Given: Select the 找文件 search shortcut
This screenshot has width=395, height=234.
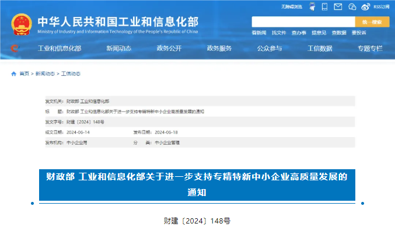Looking at the screenshot, I should pyautogui.click(x=279, y=33).
